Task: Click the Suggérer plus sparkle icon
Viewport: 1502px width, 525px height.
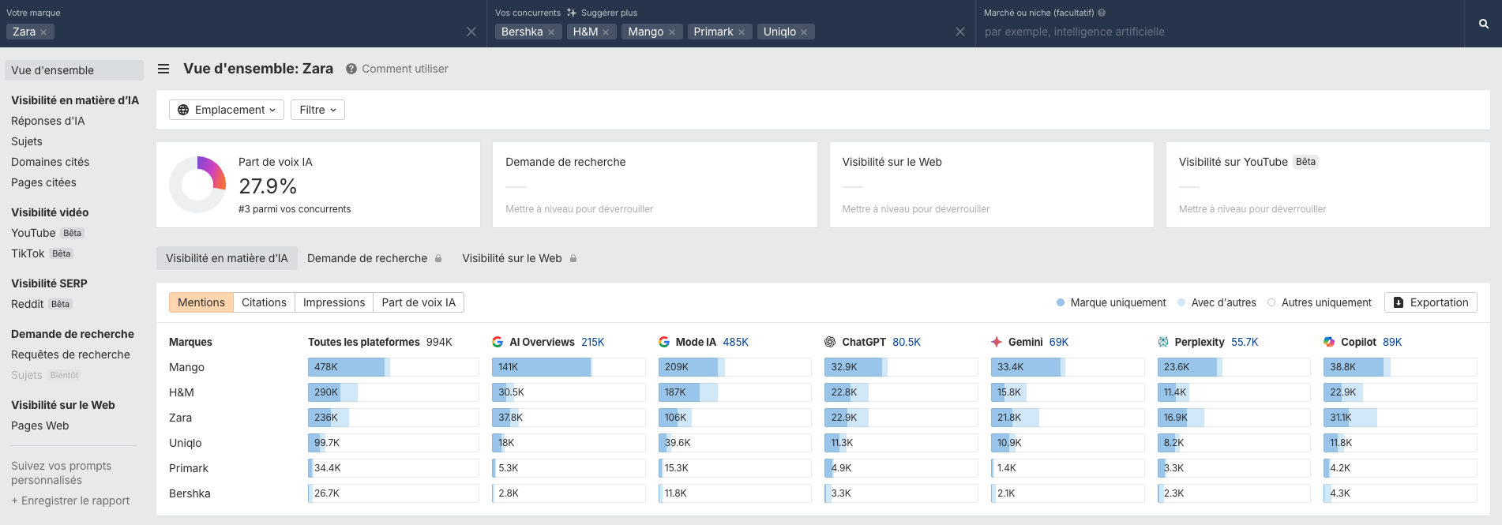Action: pos(572,13)
